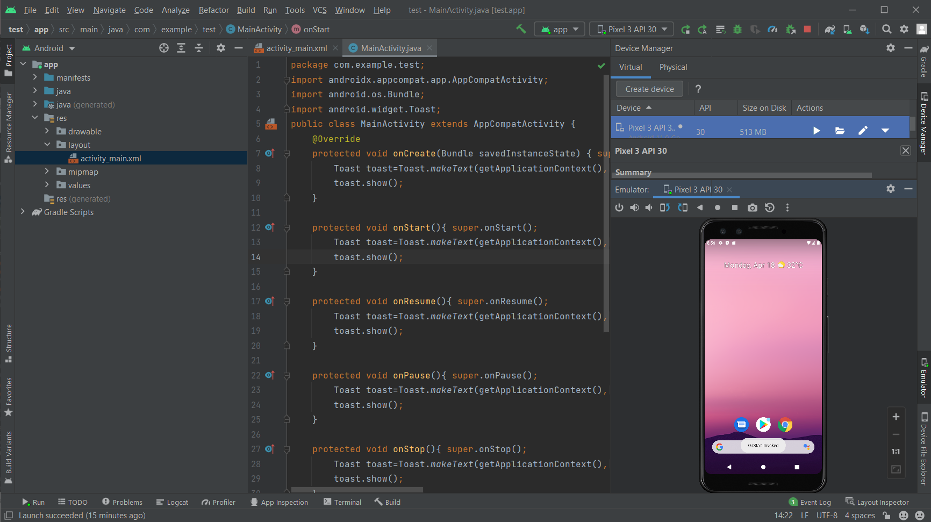Take a screenshot of the emulator
The width and height of the screenshot is (931, 522).
pos(753,208)
